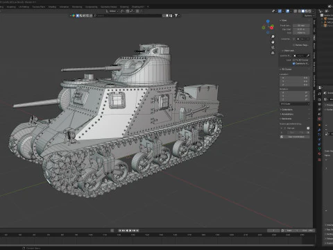The height and width of the screenshot is (250, 333).
Task: Open Material properties sphere icon
Action: point(319,153)
